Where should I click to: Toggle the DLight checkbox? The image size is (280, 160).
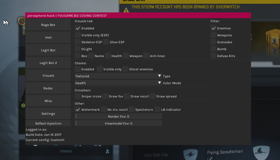[x=78, y=49]
